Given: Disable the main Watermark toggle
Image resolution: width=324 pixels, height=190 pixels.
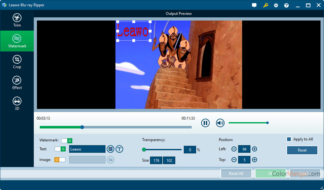Looking at the screenshot, I should pyautogui.click(x=67, y=140).
